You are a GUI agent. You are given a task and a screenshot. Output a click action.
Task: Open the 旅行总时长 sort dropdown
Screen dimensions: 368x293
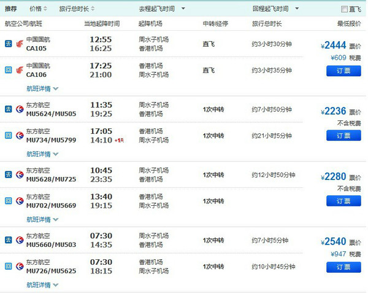coord(77,9)
